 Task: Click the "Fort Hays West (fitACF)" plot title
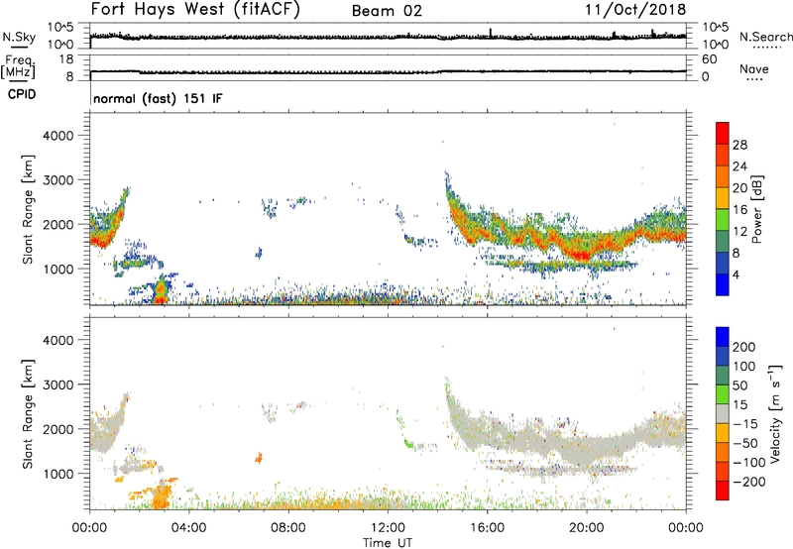[195, 10]
